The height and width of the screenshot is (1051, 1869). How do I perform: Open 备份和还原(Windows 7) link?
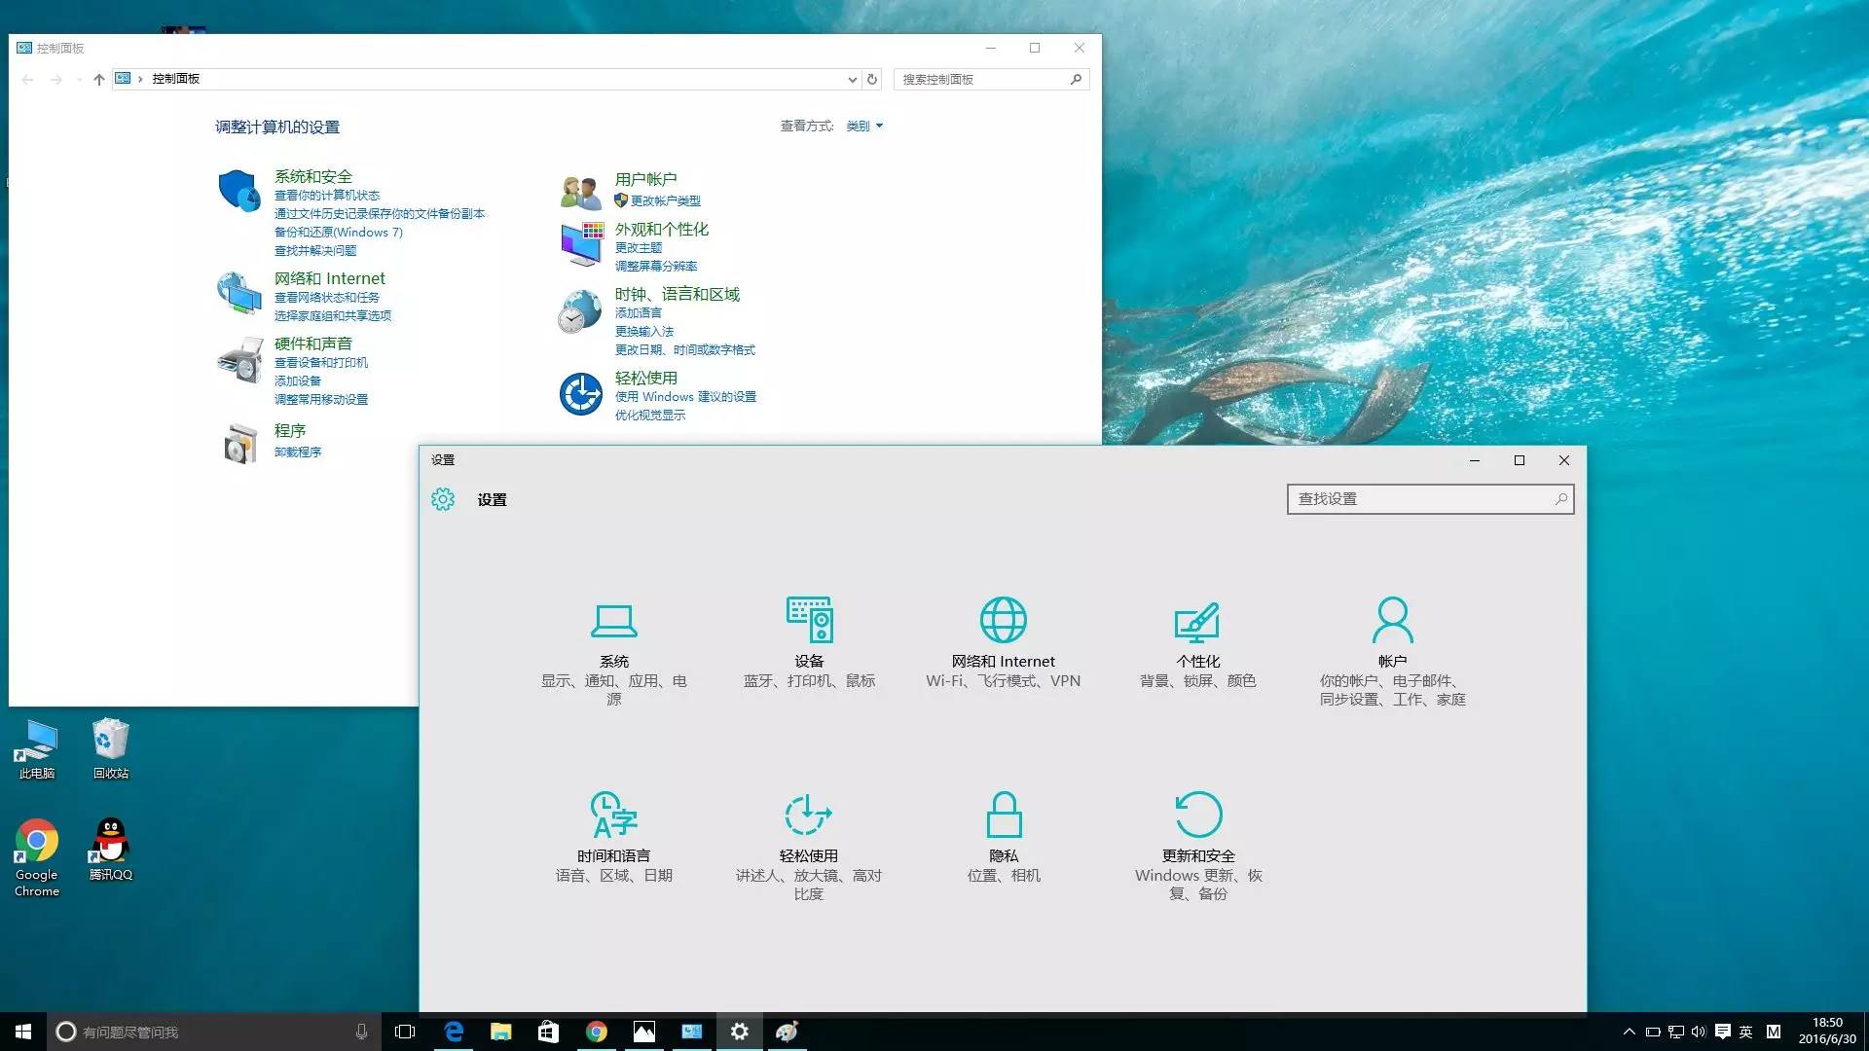(338, 232)
